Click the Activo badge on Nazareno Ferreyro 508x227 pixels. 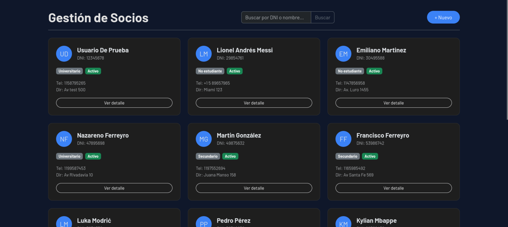[x=93, y=156]
